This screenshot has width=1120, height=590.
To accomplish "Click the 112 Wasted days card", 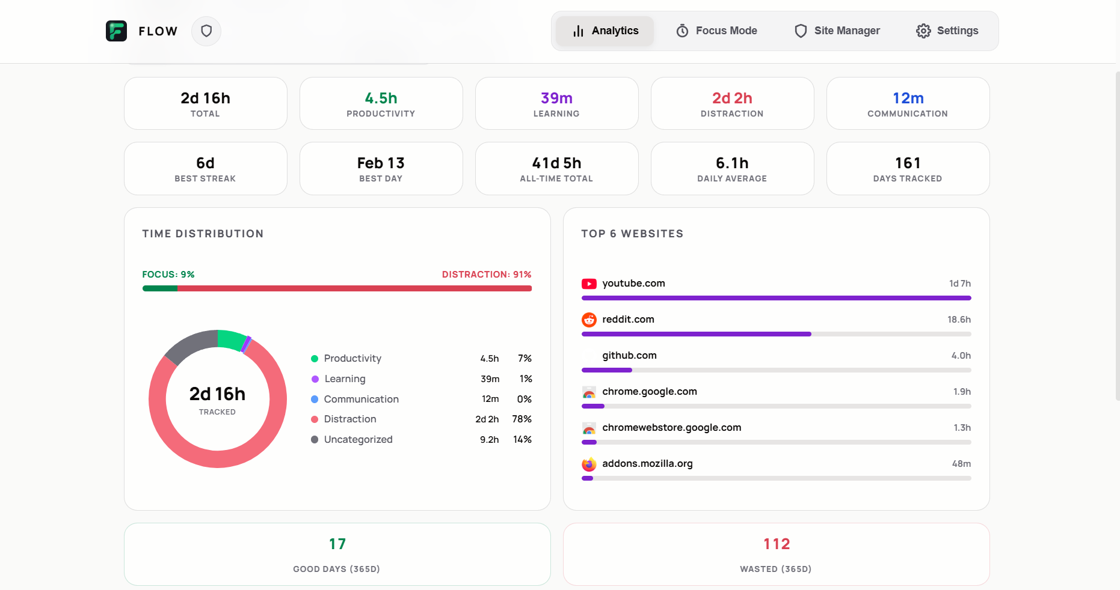I will point(777,554).
